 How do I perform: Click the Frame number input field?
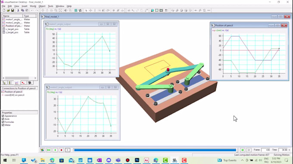(265, 150)
